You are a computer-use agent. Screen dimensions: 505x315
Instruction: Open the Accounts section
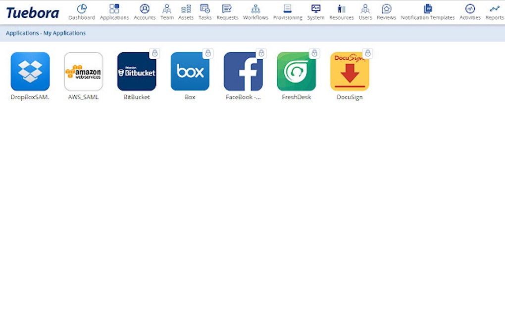click(145, 12)
